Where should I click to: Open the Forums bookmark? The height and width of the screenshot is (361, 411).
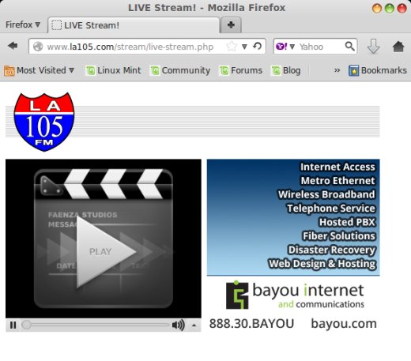click(x=241, y=70)
